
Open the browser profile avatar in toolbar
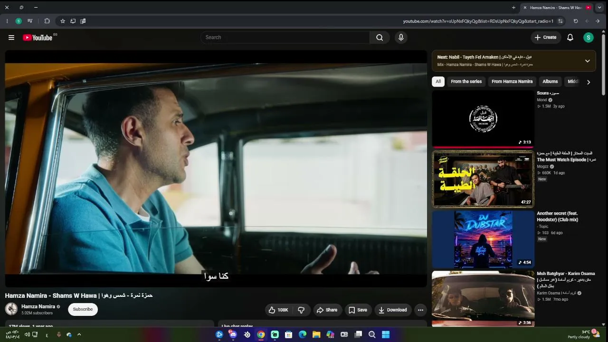click(19, 21)
